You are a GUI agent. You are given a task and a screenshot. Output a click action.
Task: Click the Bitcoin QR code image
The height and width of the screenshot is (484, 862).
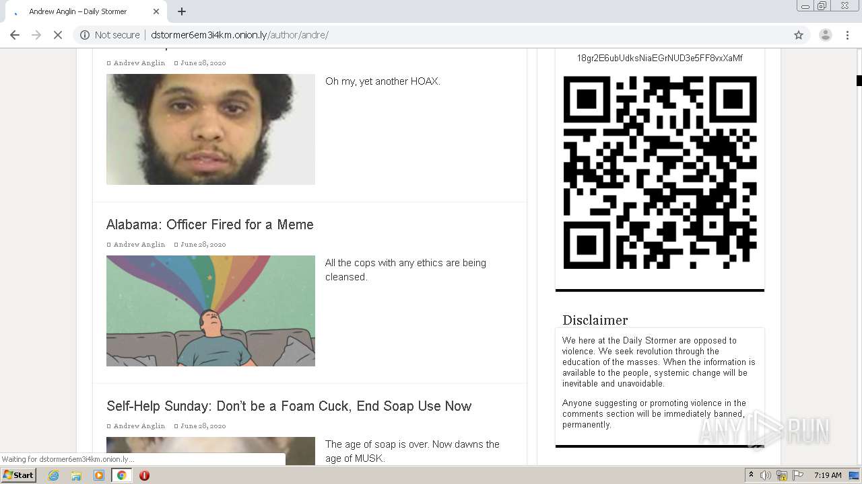click(x=660, y=173)
